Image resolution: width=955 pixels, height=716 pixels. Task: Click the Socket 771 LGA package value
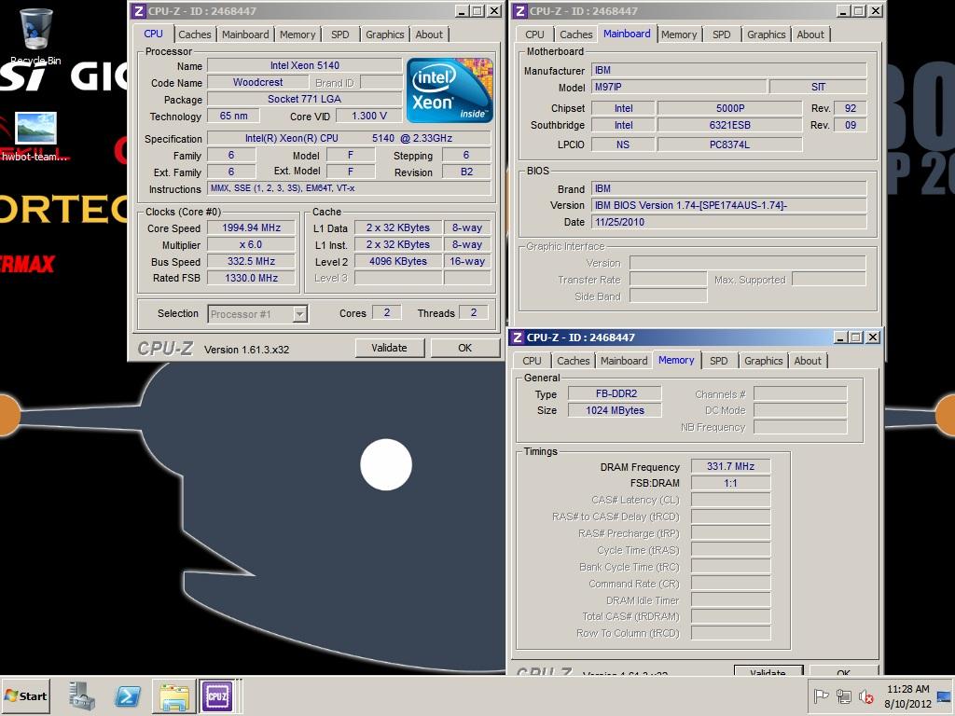tap(305, 99)
